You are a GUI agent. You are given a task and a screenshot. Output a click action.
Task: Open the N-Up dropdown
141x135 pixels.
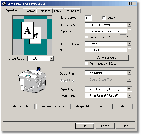point(108,50)
